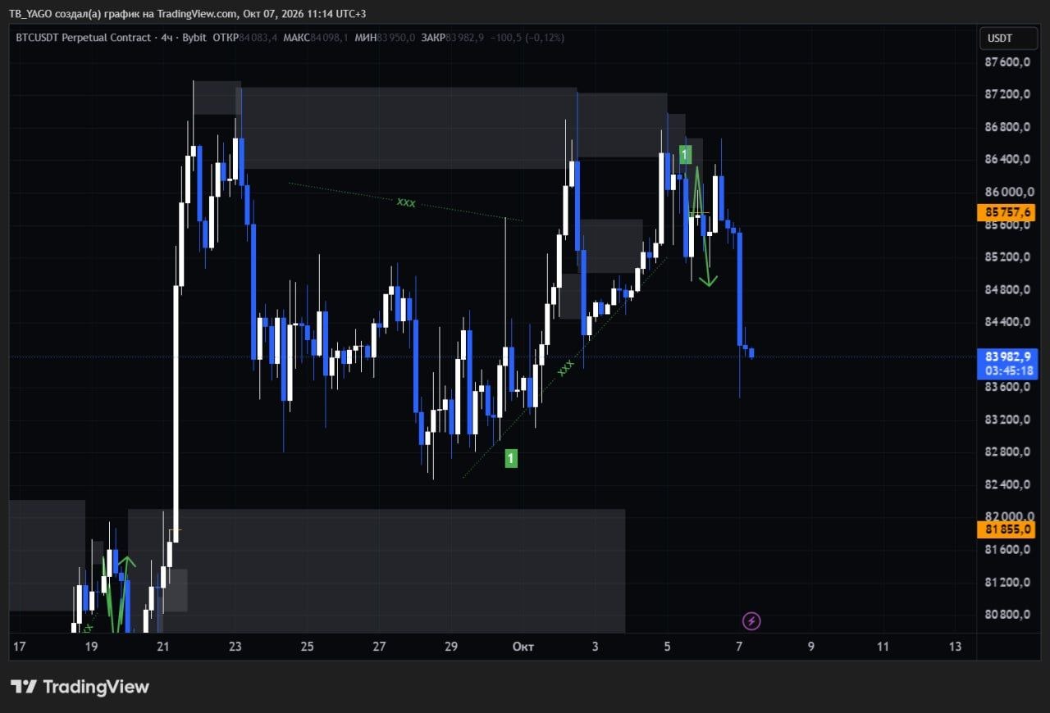Click the 83 200,0 price axis label
Viewport: 1050px width, 713px height.
1007,420
